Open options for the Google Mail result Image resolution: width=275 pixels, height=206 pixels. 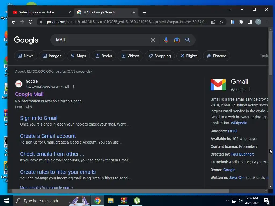[74, 87]
